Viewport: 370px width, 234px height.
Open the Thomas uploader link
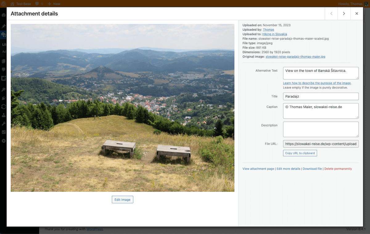269,30
